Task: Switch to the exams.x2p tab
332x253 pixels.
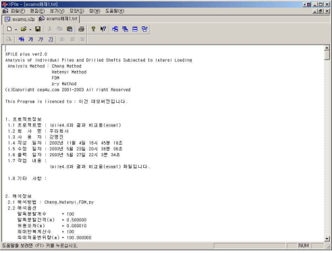Action: pos(20,20)
